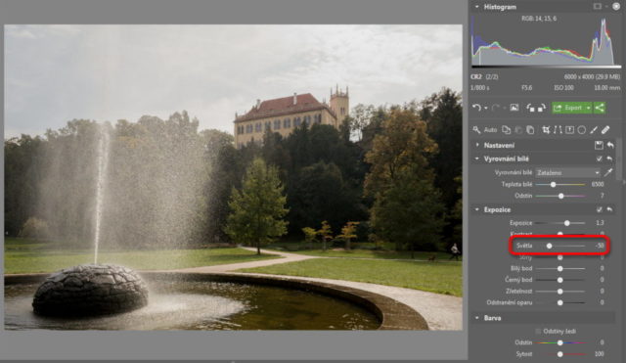Enable the Odstíny šedi checkbox
Viewport: 626px width, 363px height.
[x=538, y=331]
